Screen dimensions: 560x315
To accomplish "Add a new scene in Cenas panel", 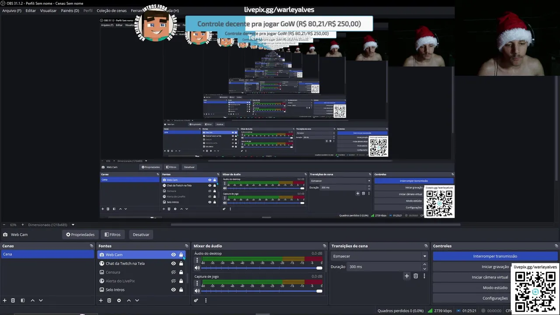I will pos(5,301).
